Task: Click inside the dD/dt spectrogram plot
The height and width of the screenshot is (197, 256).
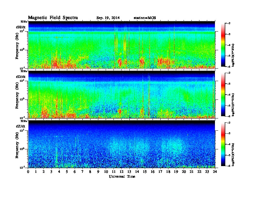Action: pyautogui.click(x=122, y=94)
